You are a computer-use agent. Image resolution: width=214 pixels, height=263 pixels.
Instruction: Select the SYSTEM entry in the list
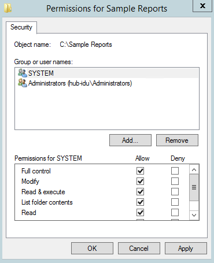[x=107, y=73]
